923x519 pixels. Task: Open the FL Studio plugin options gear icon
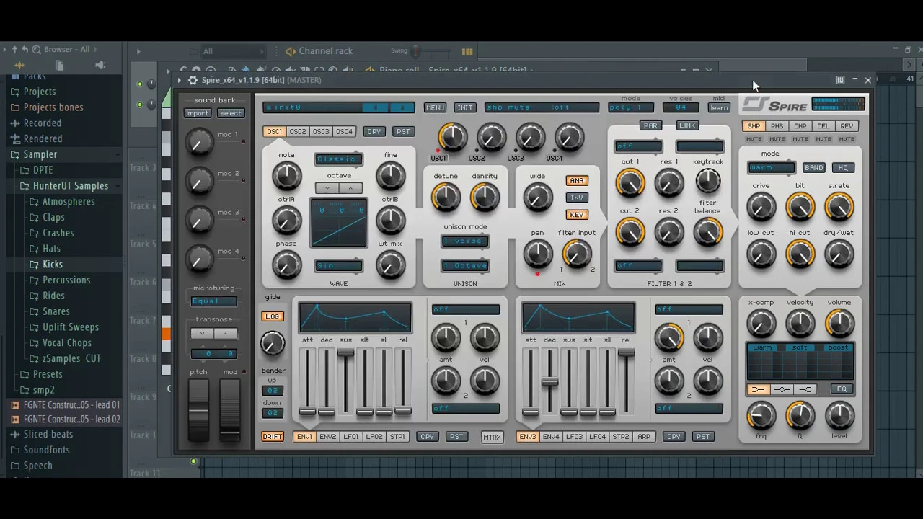pyautogui.click(x=193, y=80)
